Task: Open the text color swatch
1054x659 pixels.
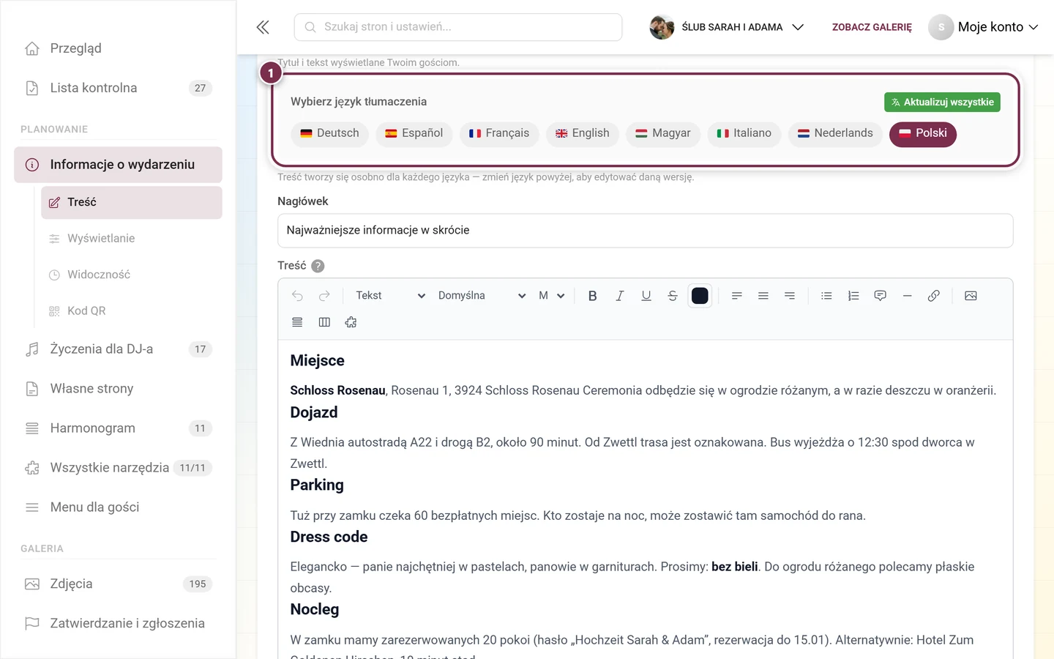Action: click(700, 296)
